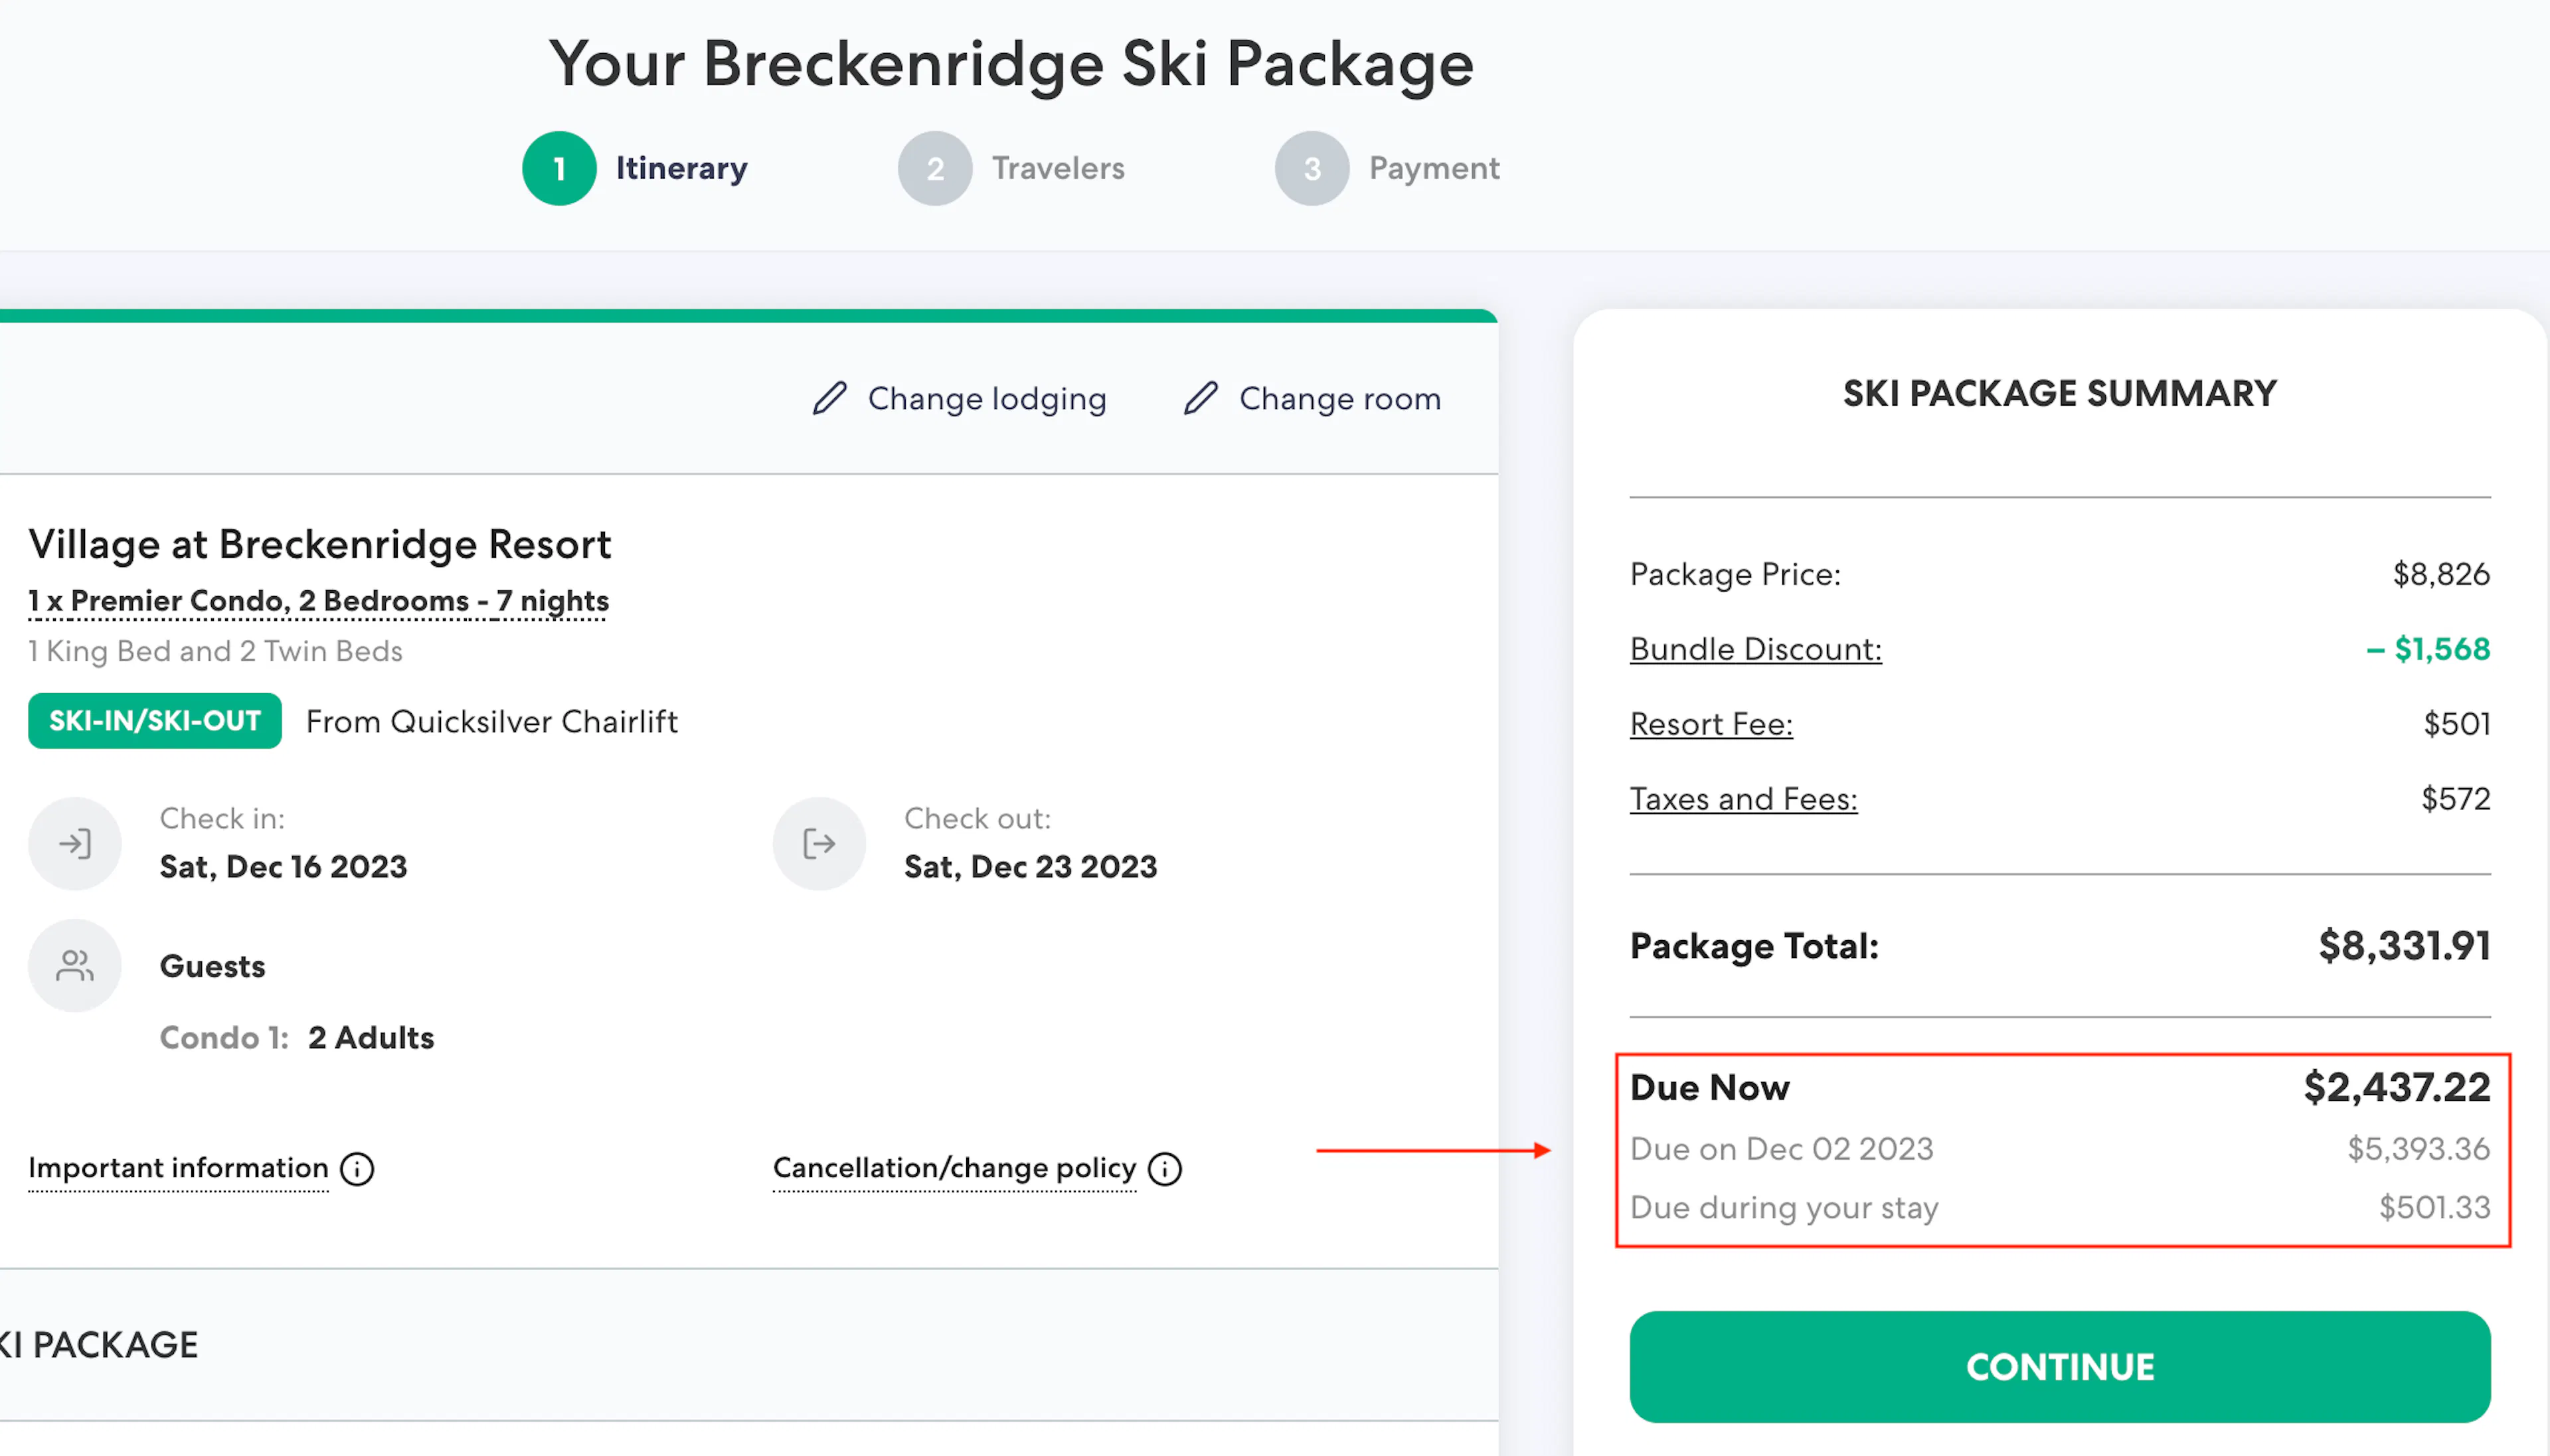Click the SKI-IN/SKI-OUT badge
This screenshot has height=1456, width=2550.
(x=154, y=721)
